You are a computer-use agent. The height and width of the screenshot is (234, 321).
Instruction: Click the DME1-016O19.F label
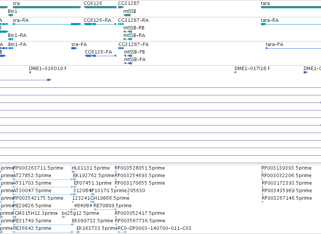(x=48, y=69)
